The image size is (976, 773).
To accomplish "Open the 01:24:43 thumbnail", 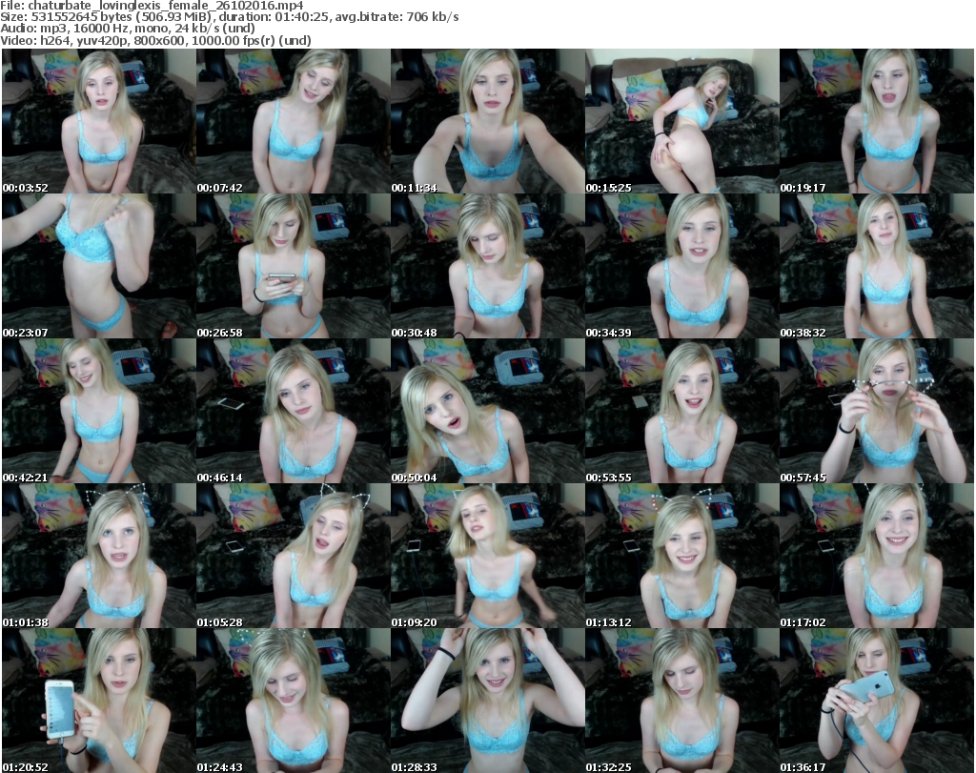I will point(294,701).
